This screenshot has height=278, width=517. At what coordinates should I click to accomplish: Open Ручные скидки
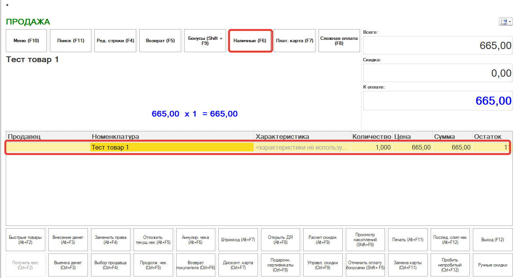click(x=492, y=265)
